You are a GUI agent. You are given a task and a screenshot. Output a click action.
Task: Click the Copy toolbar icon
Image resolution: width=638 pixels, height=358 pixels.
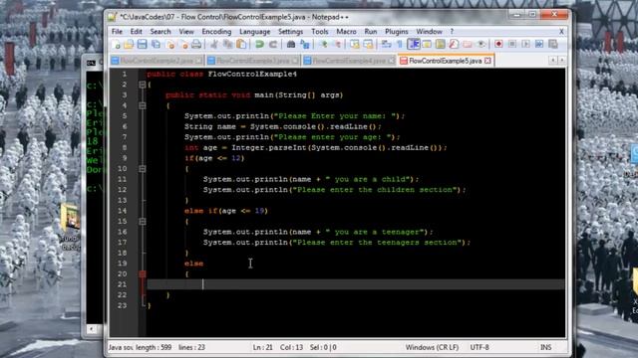click(228, 44)
